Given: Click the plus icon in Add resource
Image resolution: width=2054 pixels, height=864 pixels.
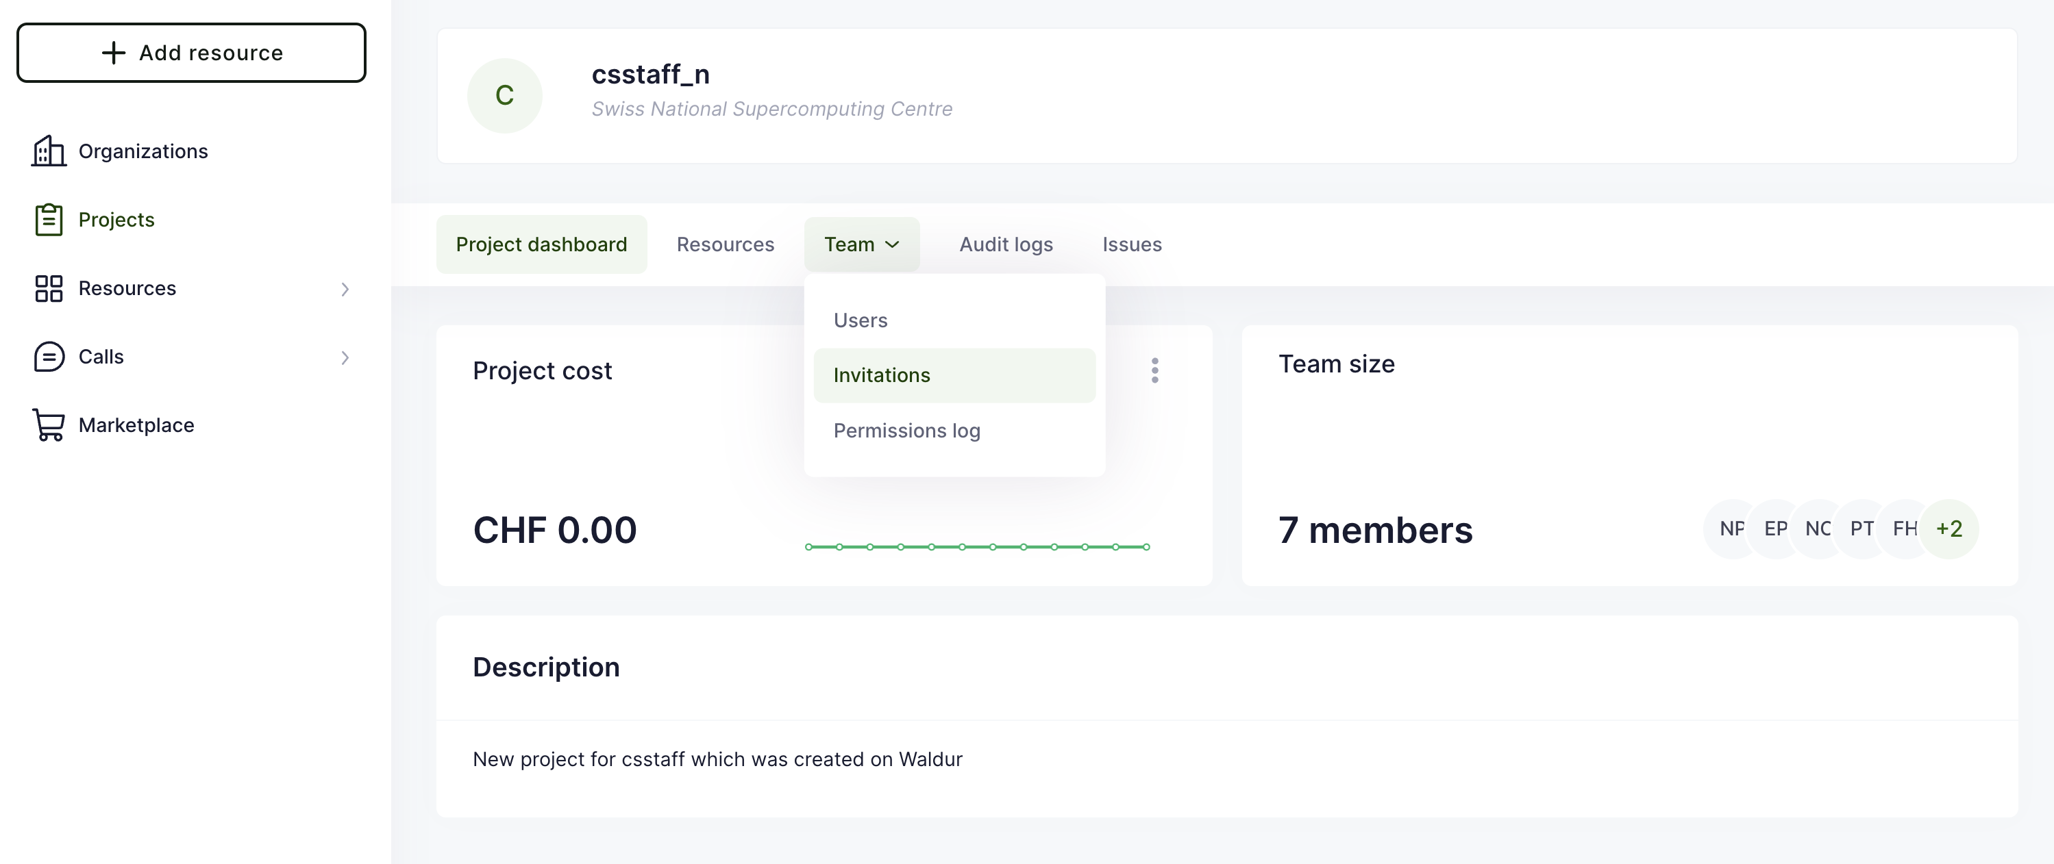Looking at the screenshot, I should tap(113, 53).
